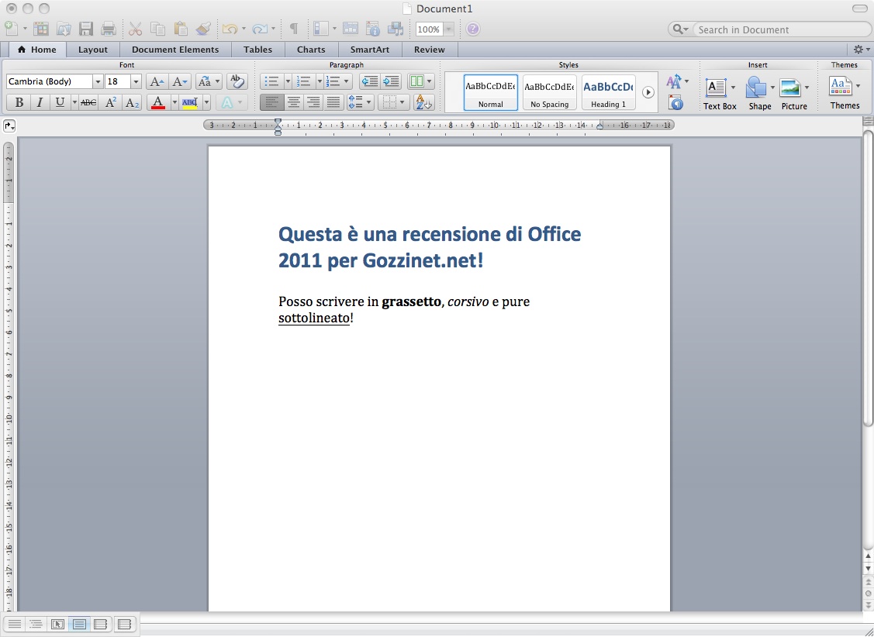Open the font color dropdown arrow

(174, 102)
